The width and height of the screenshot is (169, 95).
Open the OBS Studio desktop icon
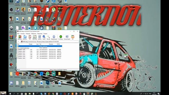pyautogui.click(x=11, y=10)
